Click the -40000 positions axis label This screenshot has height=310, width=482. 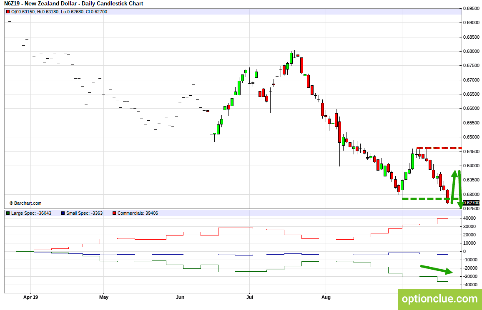[469, 285]
